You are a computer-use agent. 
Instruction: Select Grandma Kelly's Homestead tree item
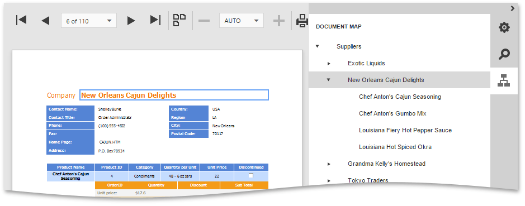coord(386,164)
